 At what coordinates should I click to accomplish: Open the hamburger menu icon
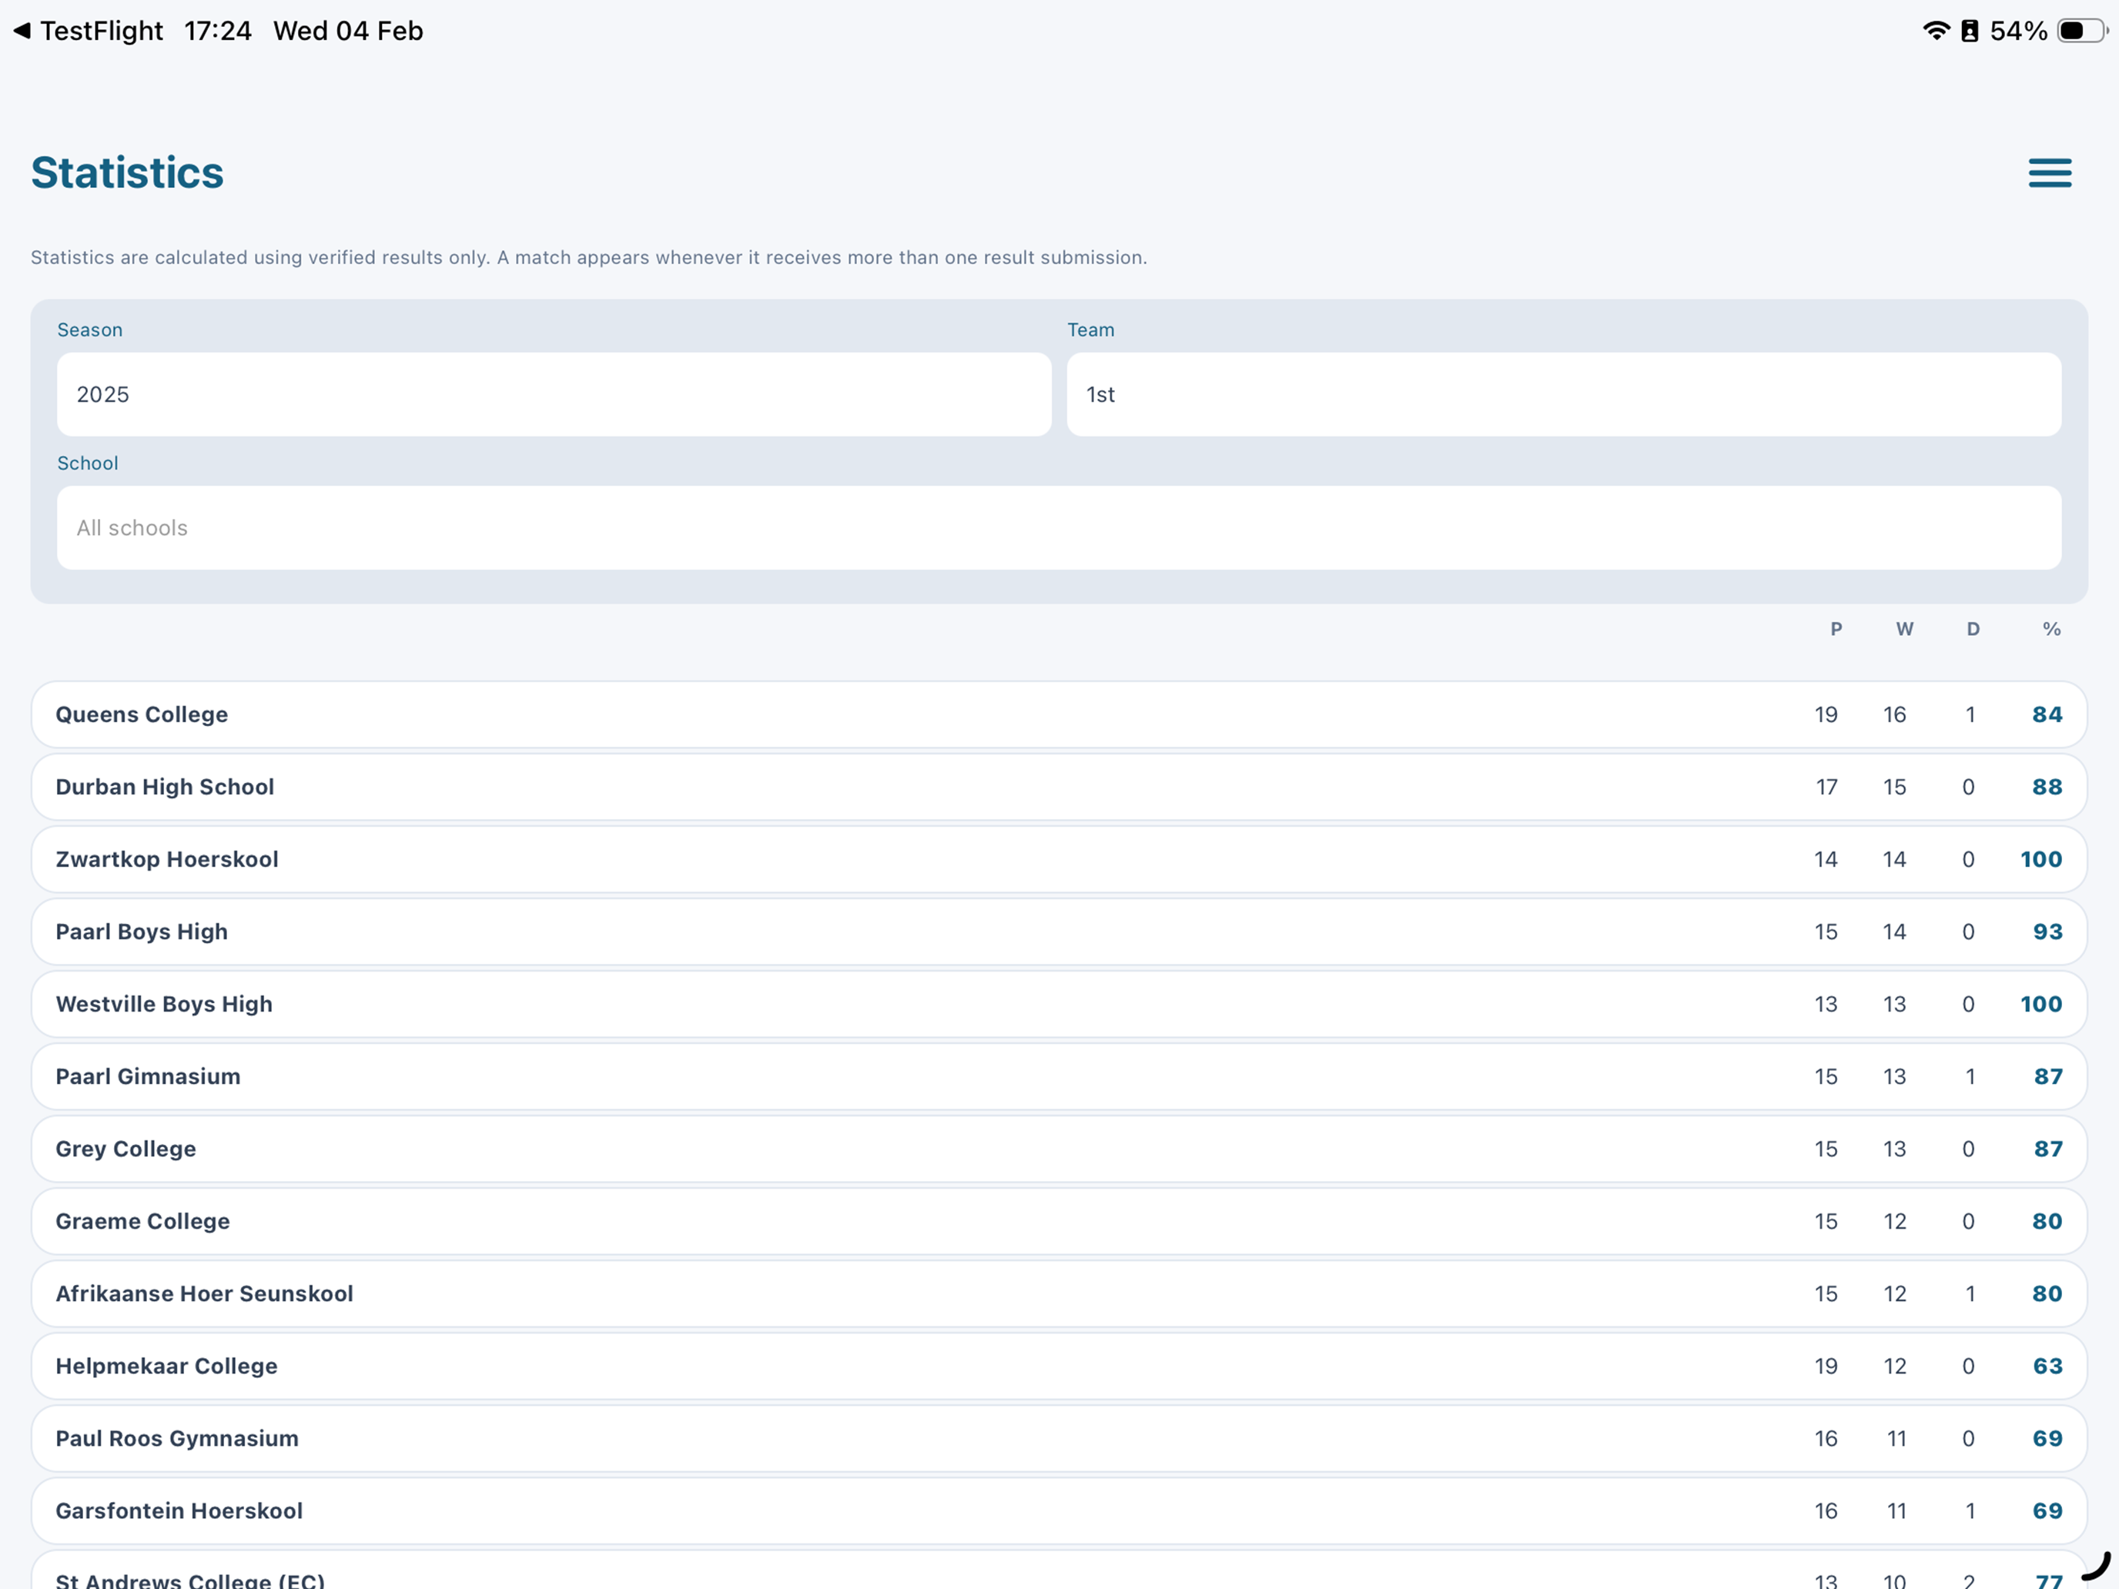pos(2049,173)
